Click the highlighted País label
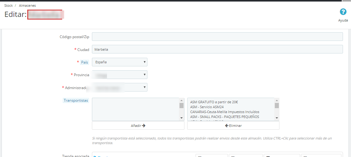 click(x=85, y=62)
